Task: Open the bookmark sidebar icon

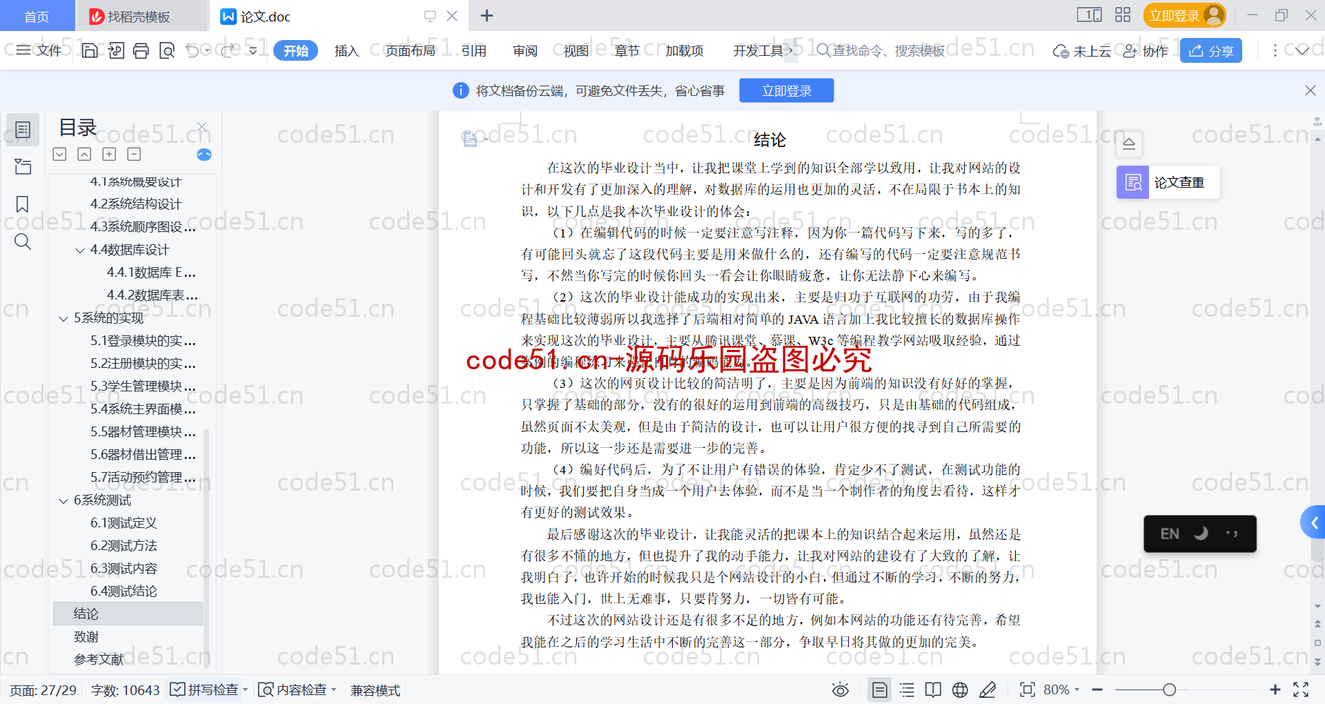Action: [x=23, y=204]
